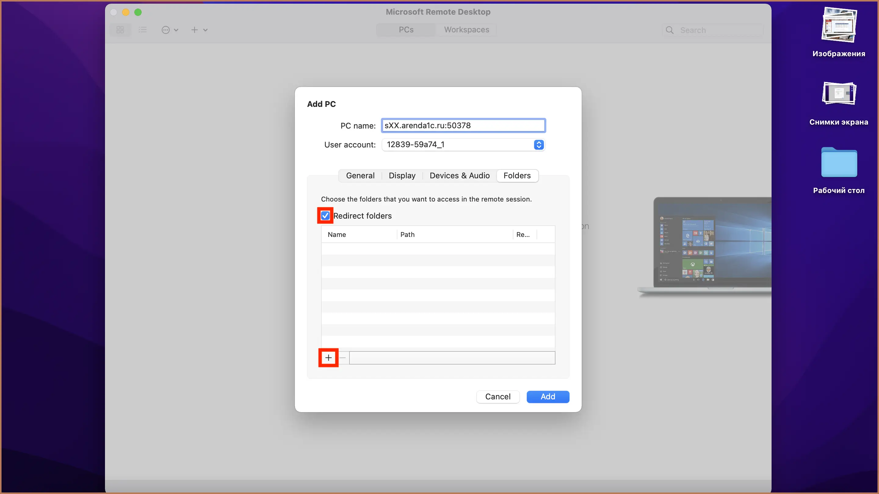Switch to the Devices & Audio tab
The width and height of the screenshot is (879, 494).
[x=460, y=176]
